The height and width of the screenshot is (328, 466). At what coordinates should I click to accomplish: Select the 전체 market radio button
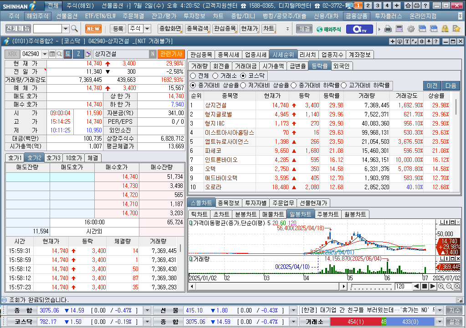(x=193, y=76)
